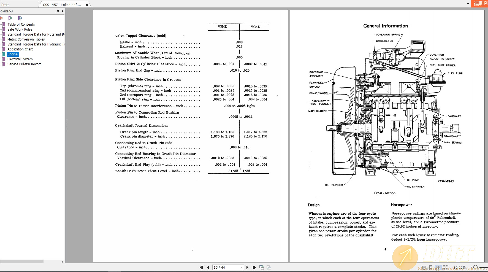Click the Application Chart bookmark ribbon icon
This screenshot has width=488, height=272.
pyautogui.click(x=4, y=49)
